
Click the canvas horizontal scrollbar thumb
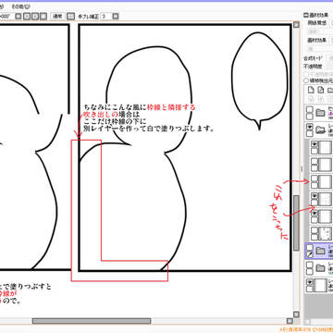(92, 321)
